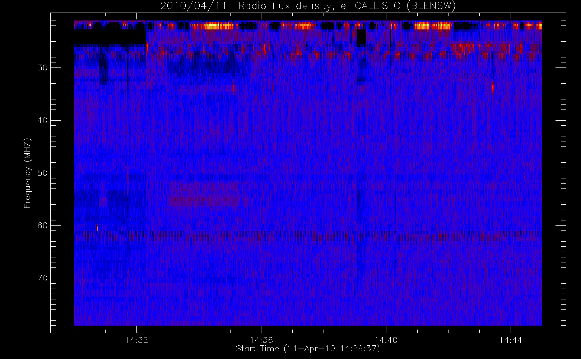
Task: Click the 30 frequency tick label
Action: tap(42, 68)
